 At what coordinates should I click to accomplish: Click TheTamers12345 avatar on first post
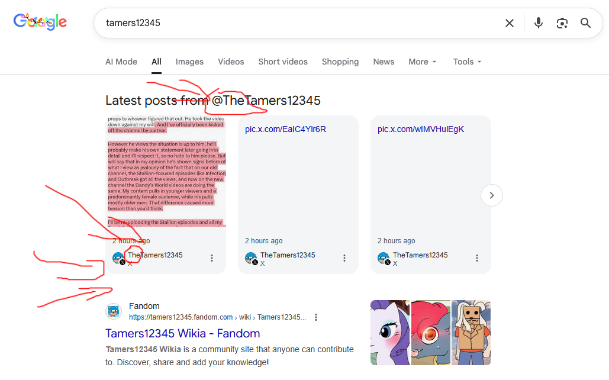tap(118, 258)
